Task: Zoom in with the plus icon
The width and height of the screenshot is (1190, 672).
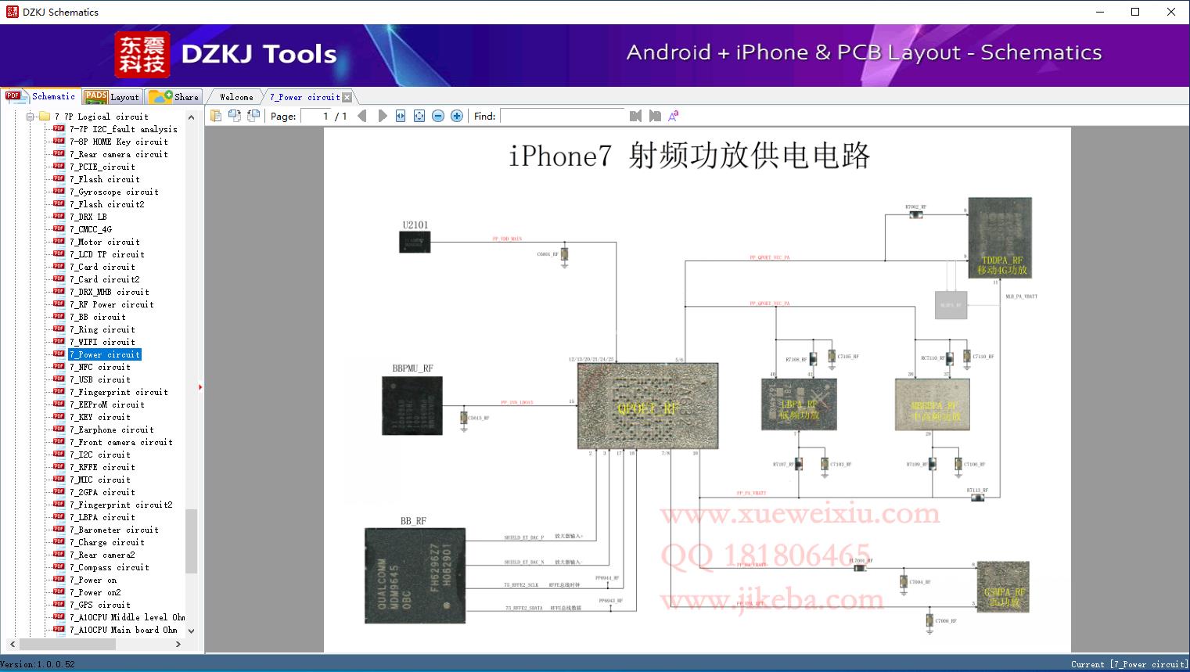Action: point(457,116)
